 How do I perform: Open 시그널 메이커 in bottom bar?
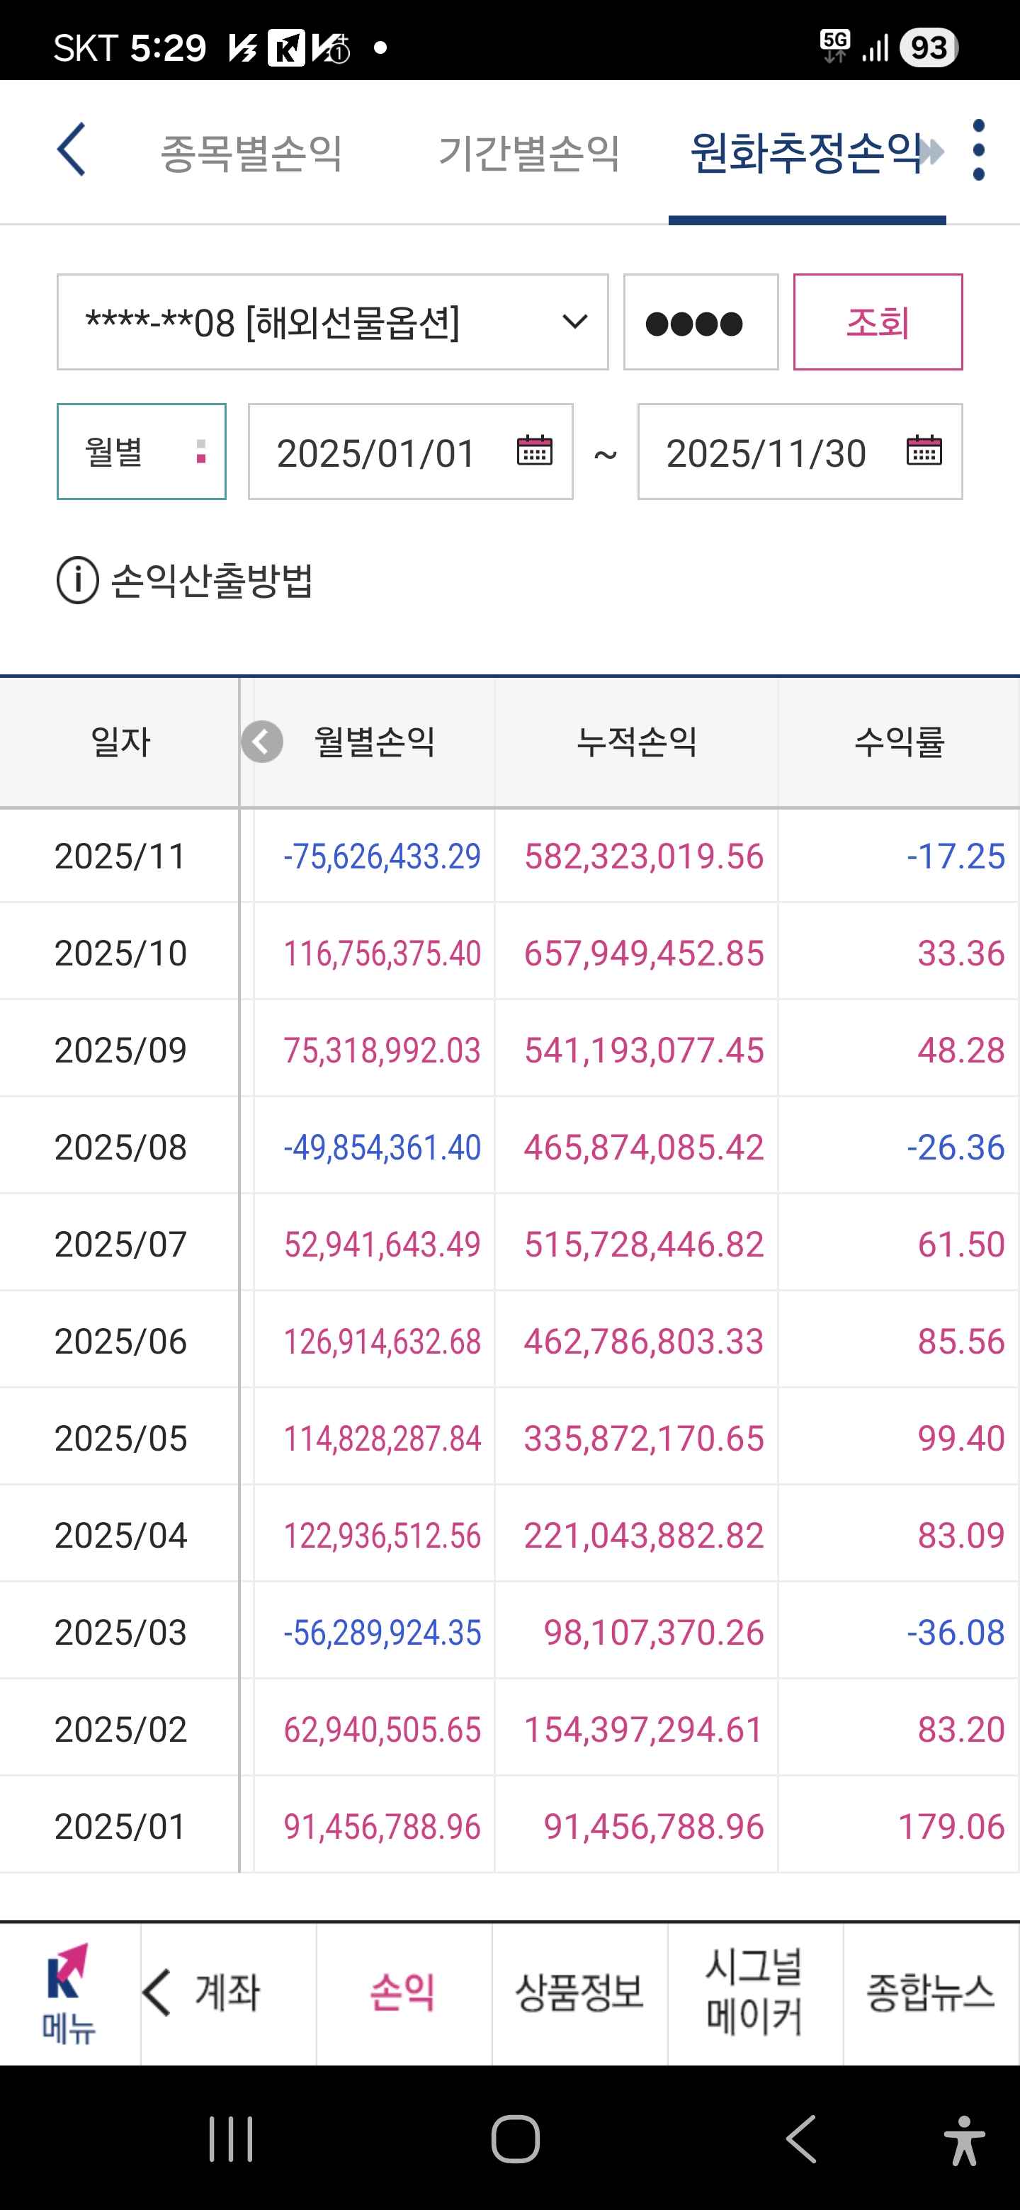tap(755, 1993)
